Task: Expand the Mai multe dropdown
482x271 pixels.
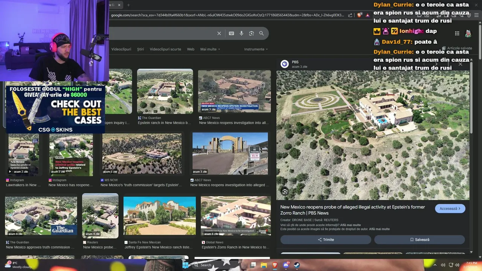Action: click(x=210, y=49)
